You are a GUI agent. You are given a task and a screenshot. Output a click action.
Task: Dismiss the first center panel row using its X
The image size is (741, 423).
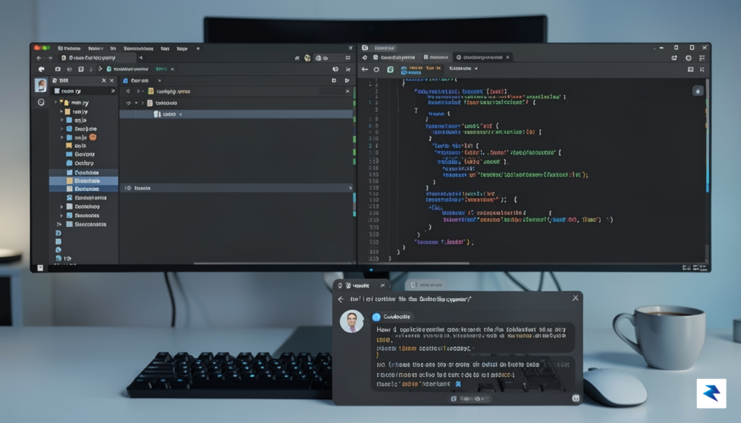coord(347,91)
